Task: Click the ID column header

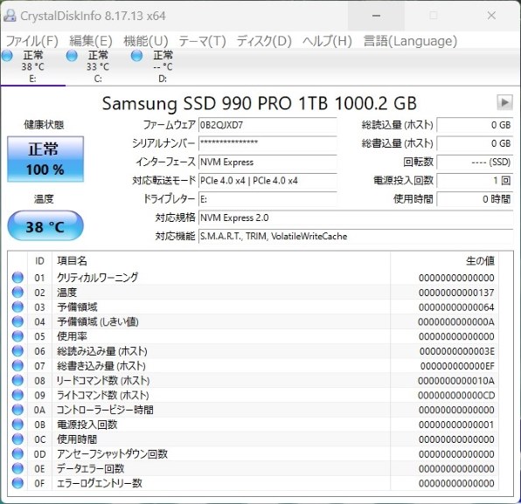Action: click(39, 261)
